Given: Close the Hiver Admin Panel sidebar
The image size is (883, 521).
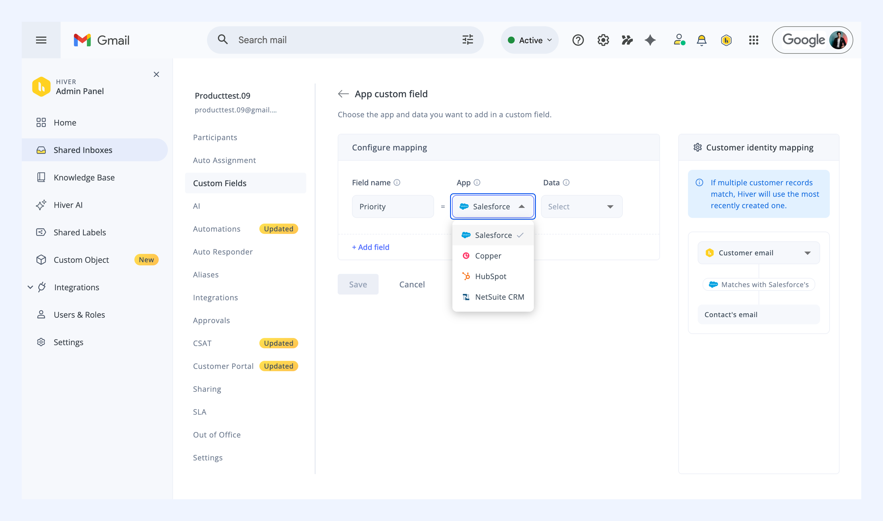Looking at the screenshot, I should click(156, 74).
